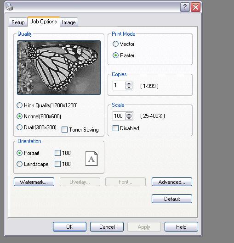Click the Copies number field

(119, 85)
